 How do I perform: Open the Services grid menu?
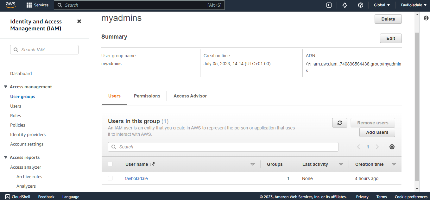[37, 5]
